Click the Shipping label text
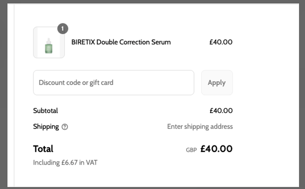 46,127
